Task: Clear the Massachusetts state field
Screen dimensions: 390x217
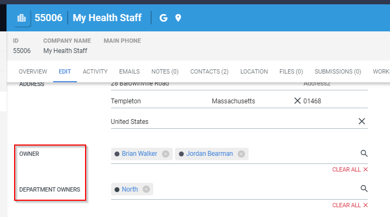Action: (x=297, y=101)
